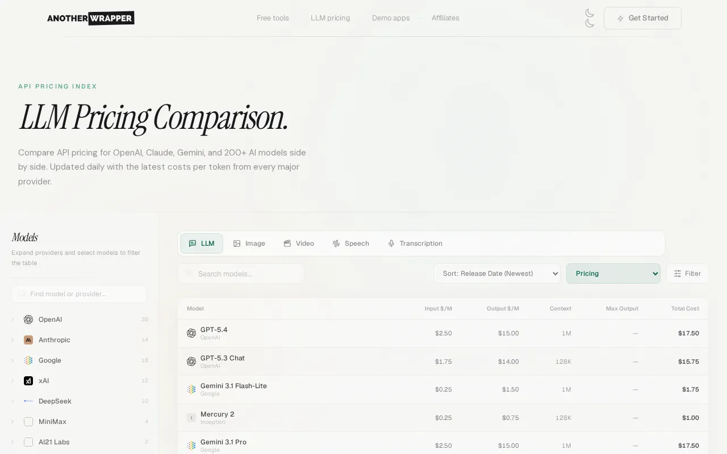
Task: Click the OpenAI icon in the GPT-5.3 Chat row
Action: [x=191, y=361]
